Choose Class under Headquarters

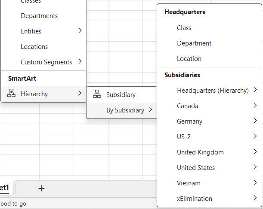(184, 28)
